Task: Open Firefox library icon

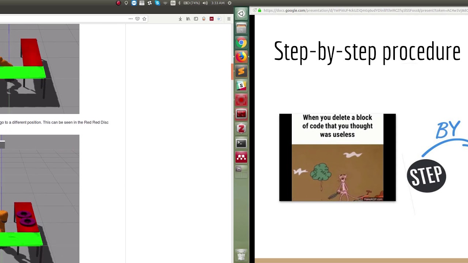Action: click(188, 19)
